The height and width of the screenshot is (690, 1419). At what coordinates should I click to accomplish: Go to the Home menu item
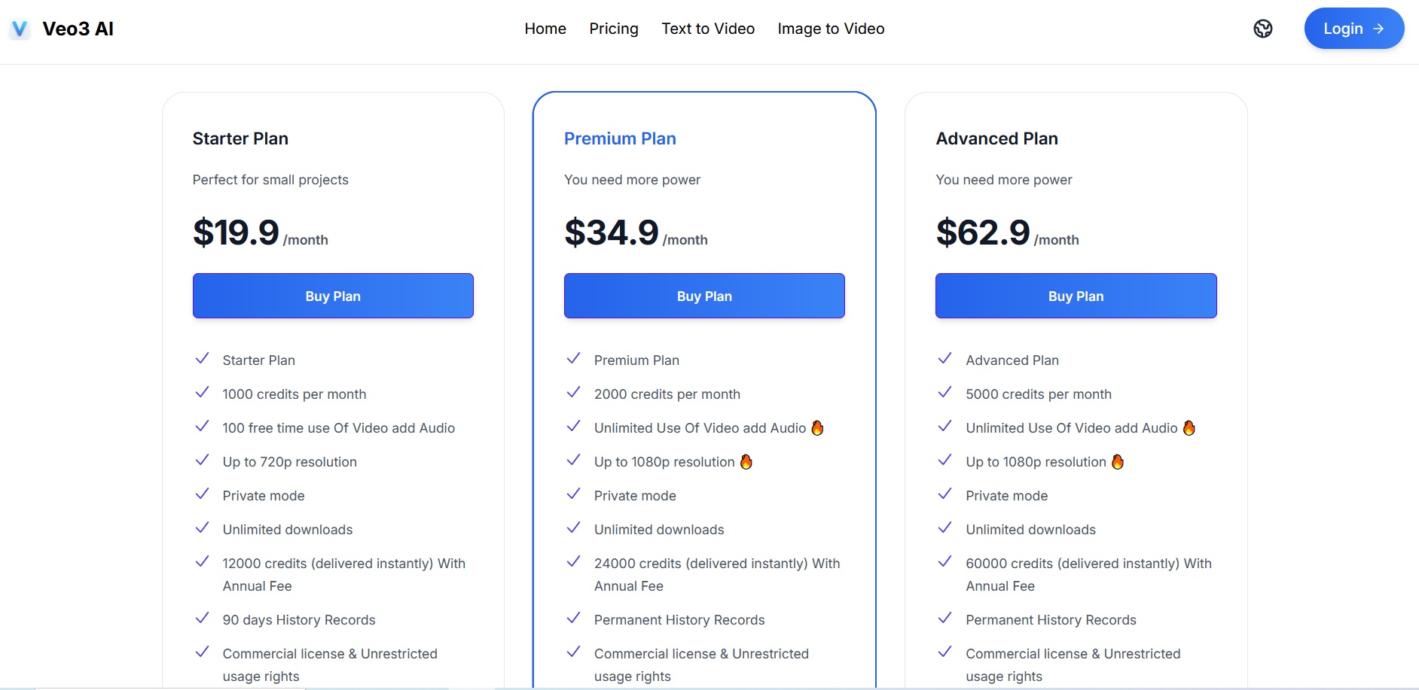click(545, 29)
